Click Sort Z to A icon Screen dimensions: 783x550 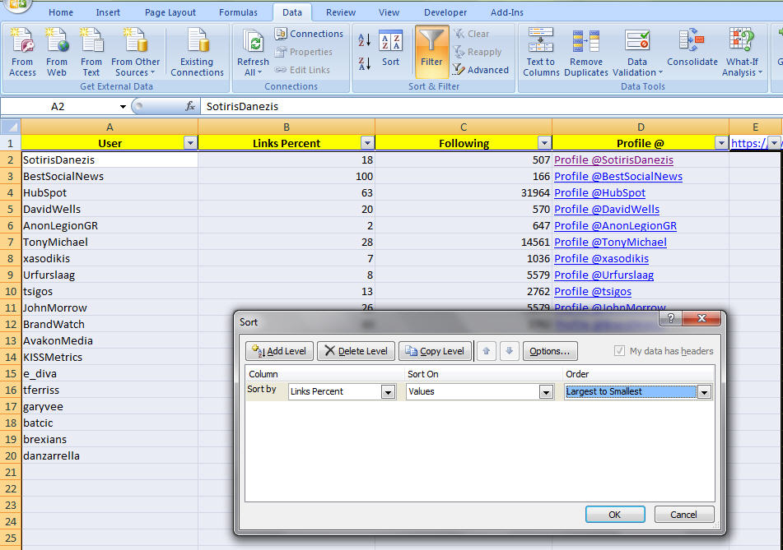365,63
